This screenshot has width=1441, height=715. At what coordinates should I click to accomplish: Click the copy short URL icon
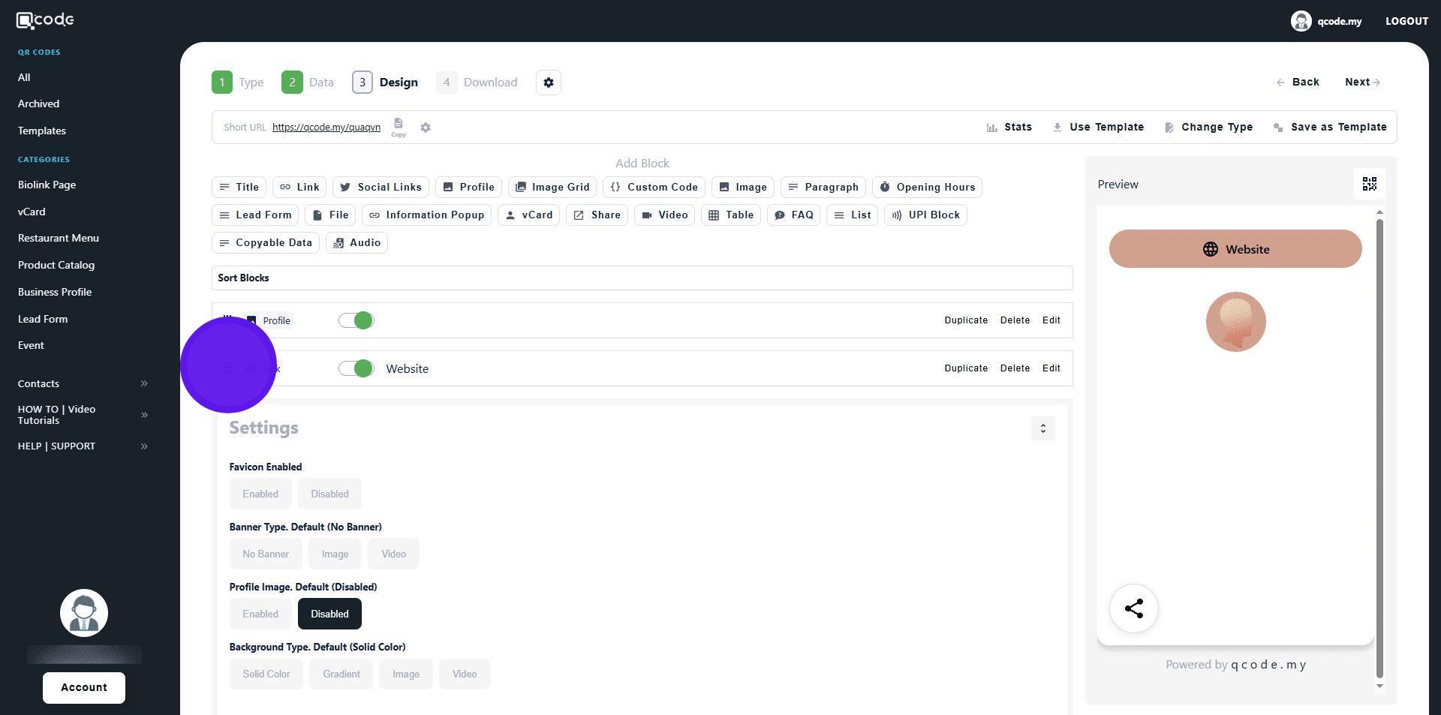[399, 126]
